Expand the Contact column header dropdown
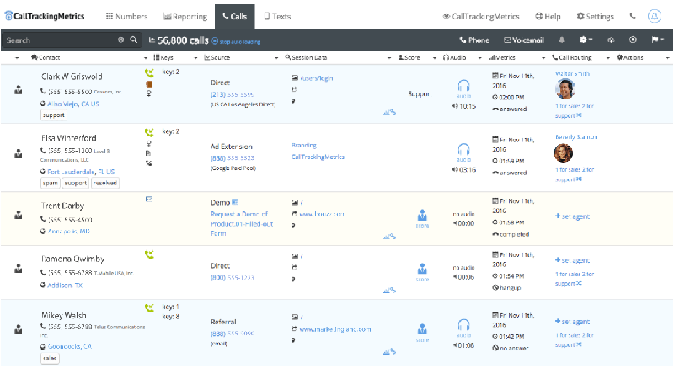Screen dimensions: 674x379 18,57
